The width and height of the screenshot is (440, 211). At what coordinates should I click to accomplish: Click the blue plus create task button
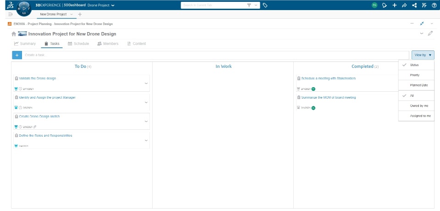click(x=17, y=55)
